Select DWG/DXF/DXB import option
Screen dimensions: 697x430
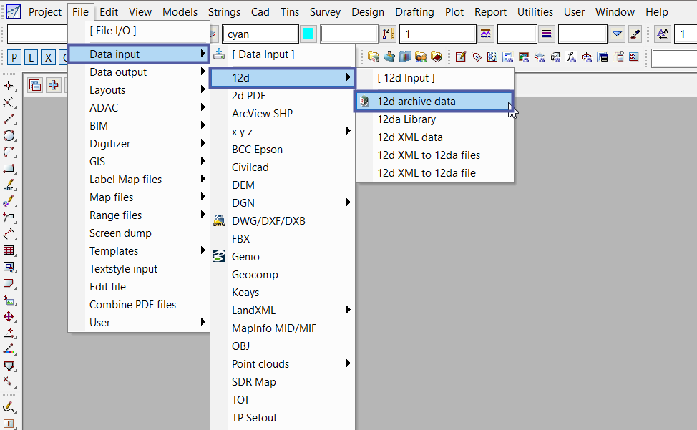pos(268,221)
